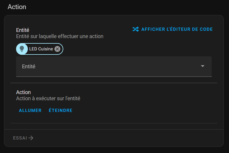Click the top "Action" page heading
Image resolution: width=229 pixels, height=153 pixels.
[x=17, y=7]
